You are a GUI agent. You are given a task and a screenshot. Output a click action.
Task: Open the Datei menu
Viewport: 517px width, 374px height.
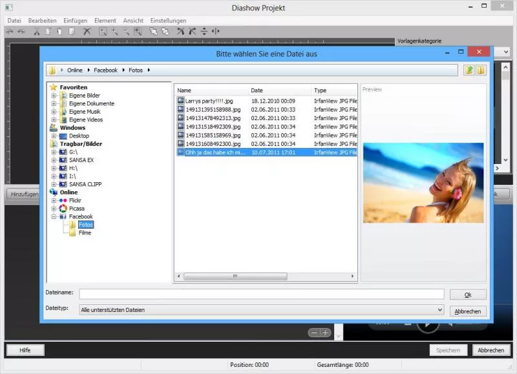[14, 21]
